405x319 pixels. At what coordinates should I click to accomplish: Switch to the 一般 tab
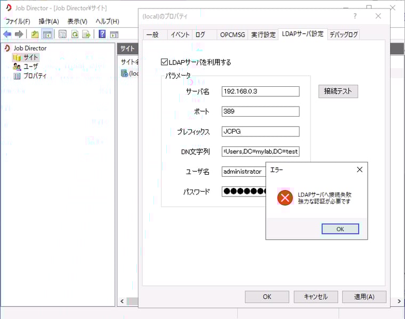pos(155,35)
